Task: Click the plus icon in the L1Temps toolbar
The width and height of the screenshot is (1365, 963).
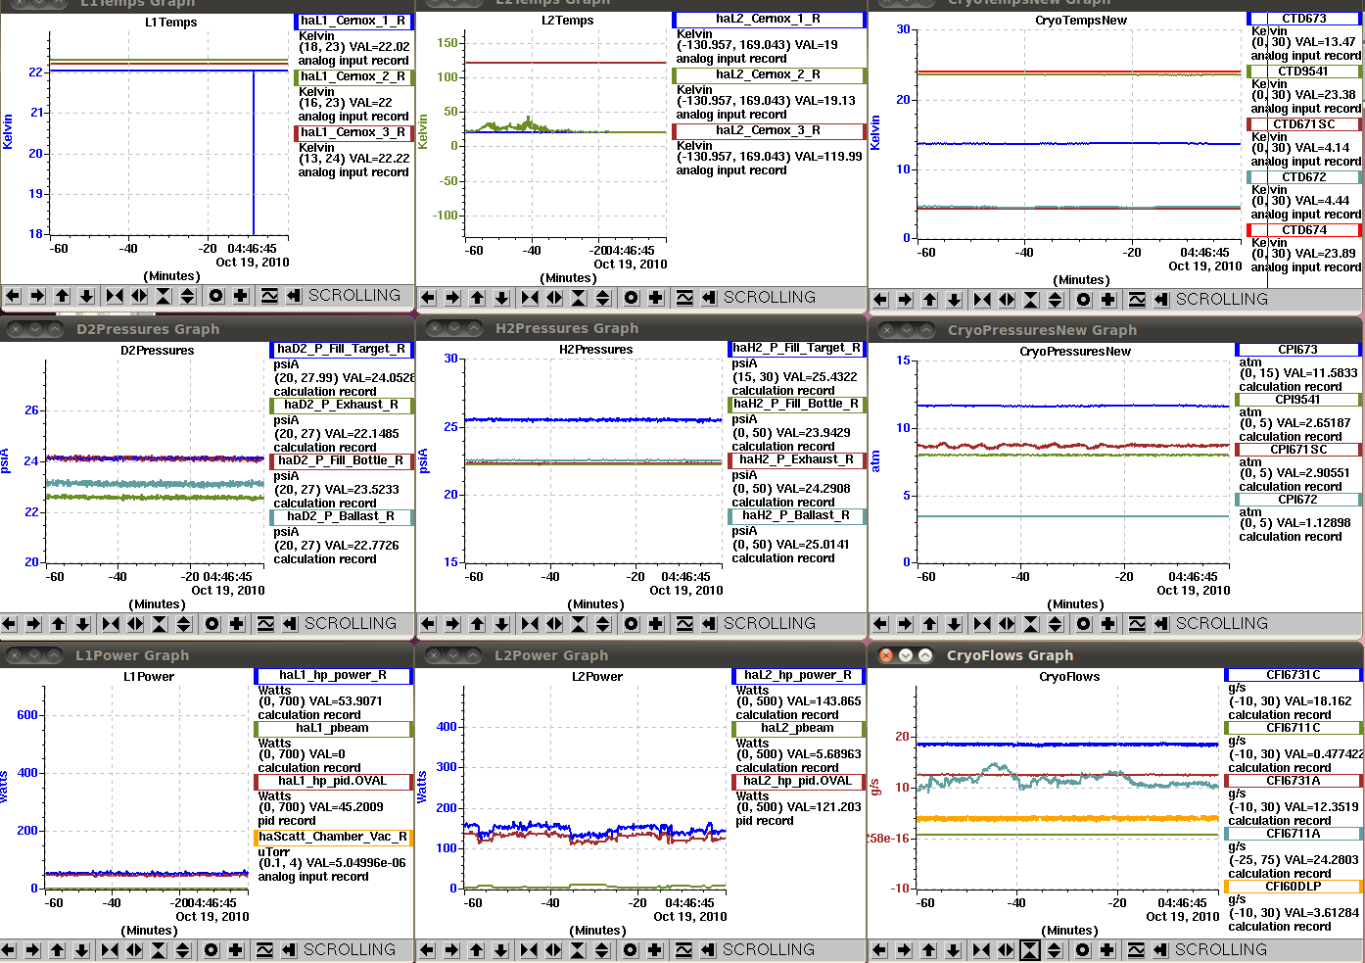Action: click(241, 296)
